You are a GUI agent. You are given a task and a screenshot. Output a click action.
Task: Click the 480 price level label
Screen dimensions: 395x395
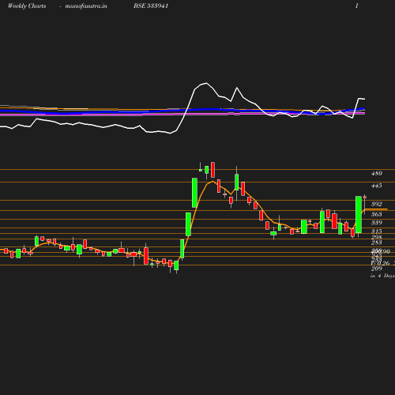(377, 173)
